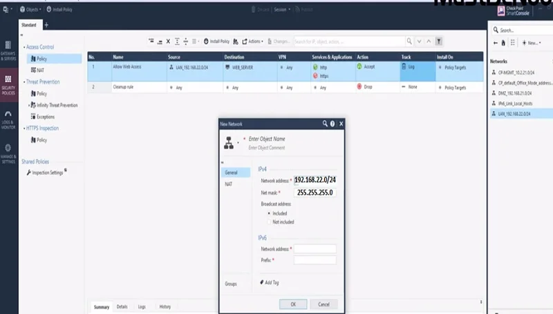Click OK to save the new network
Viewport: 553px width, 314px height.
[293, 304]
